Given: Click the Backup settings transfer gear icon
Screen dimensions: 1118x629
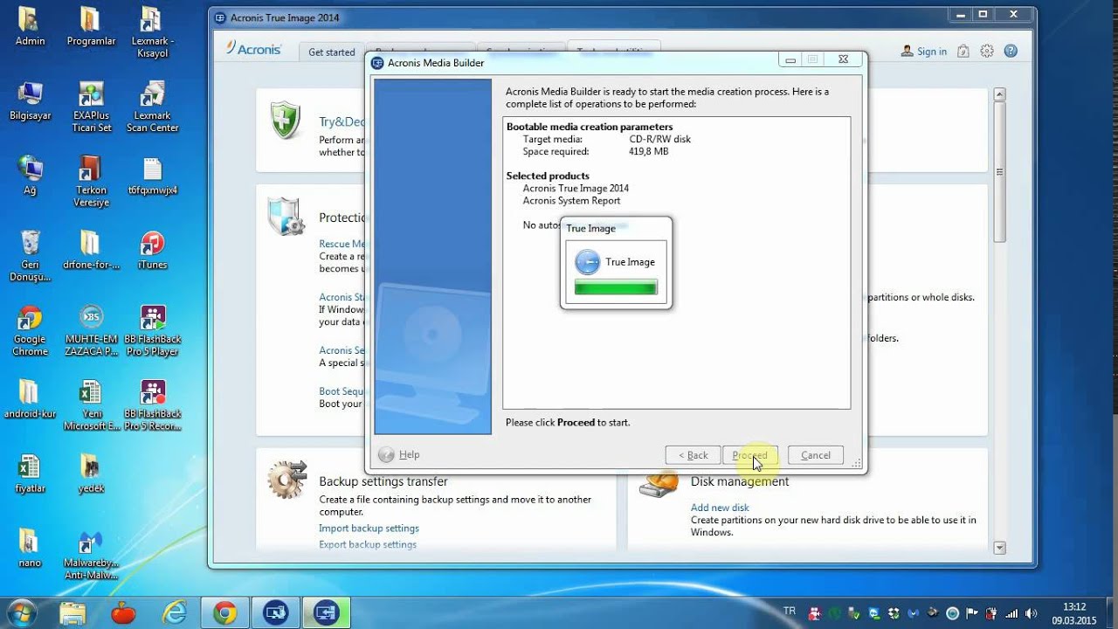Looking at the screenshot, I should tap(287, 480).
